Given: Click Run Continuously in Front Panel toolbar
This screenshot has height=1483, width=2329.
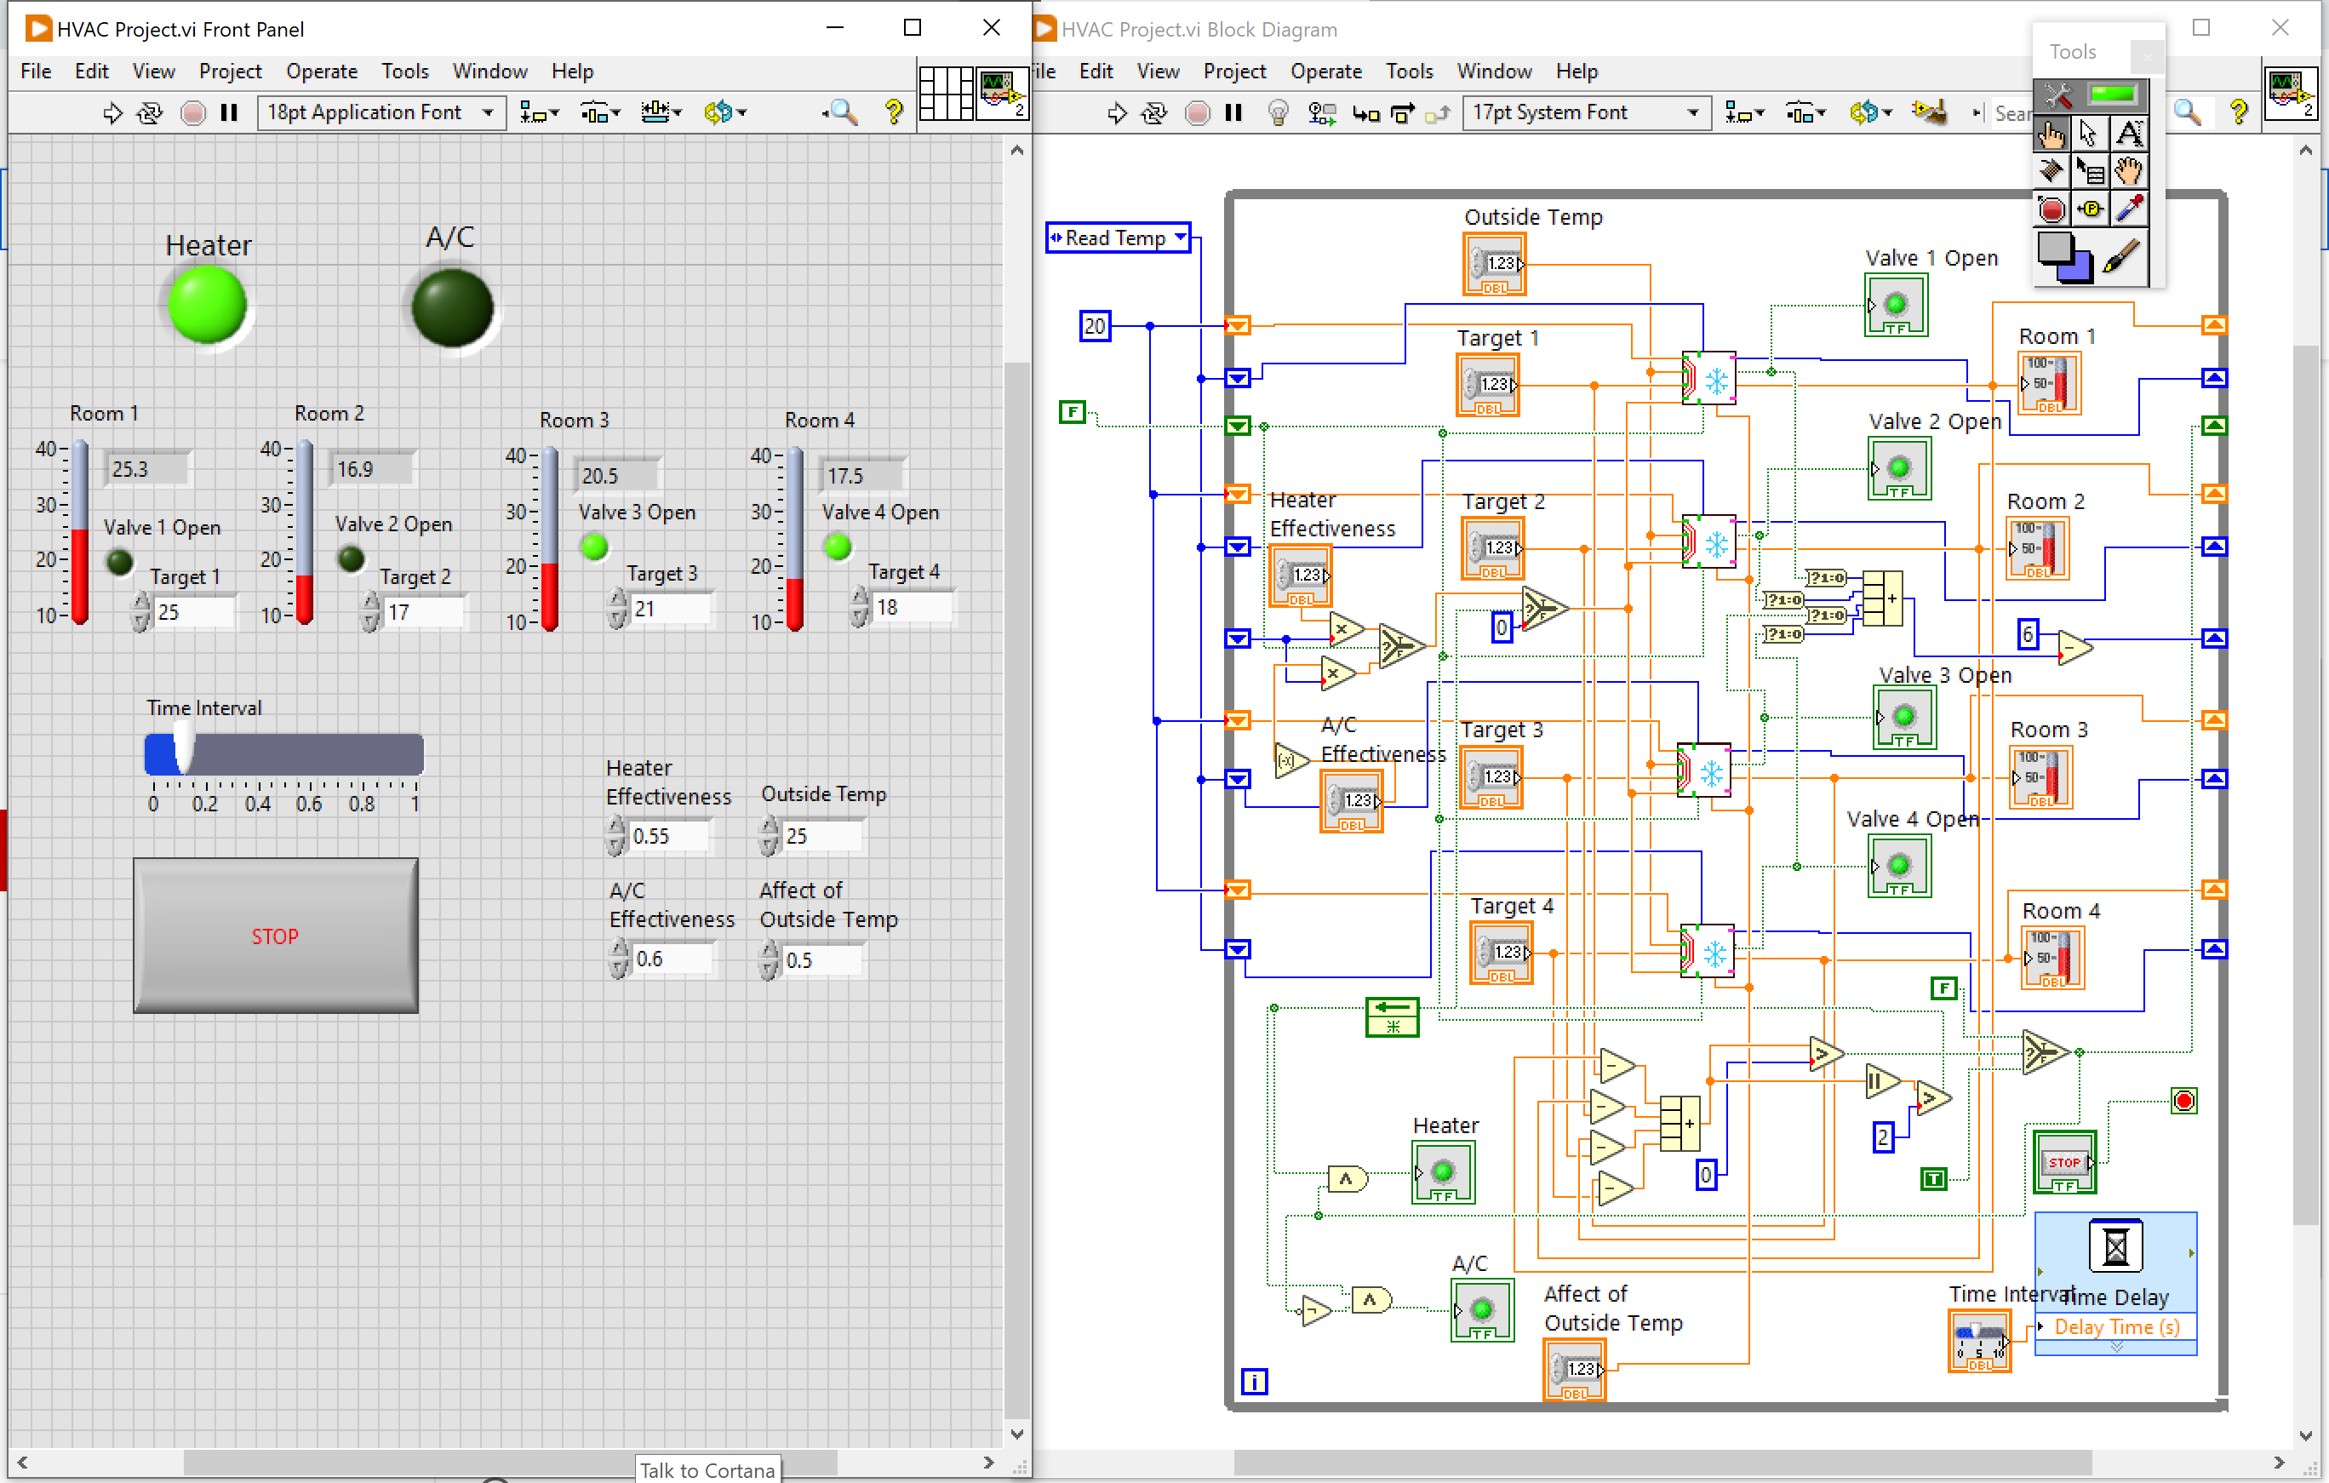Looking at the screenshot, I should 149,112.
